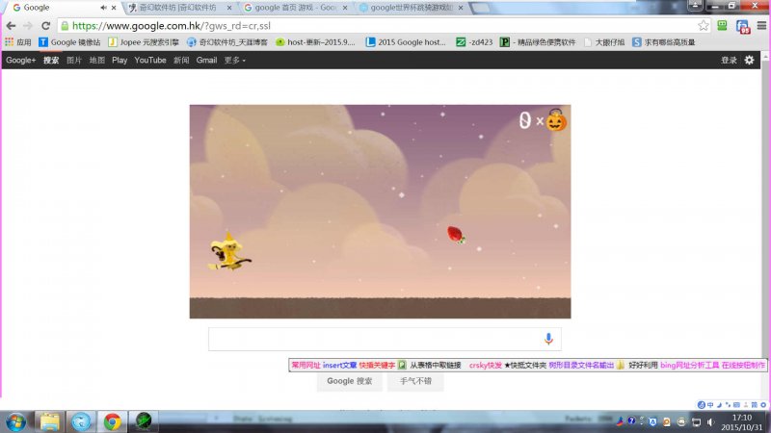Mute audio icon on the Google tab
The width and height of the screenshot is (771, 433).
pyautogui.click(x=103, y=8)
